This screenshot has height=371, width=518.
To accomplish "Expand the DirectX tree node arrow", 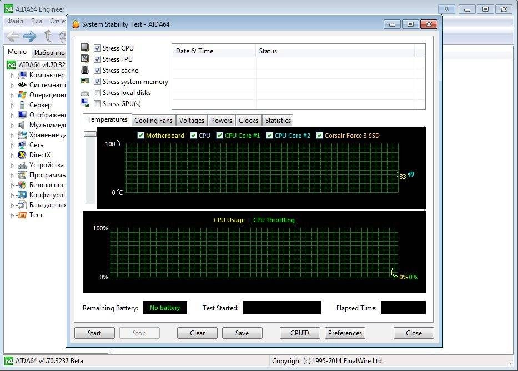I will [13, 156].
